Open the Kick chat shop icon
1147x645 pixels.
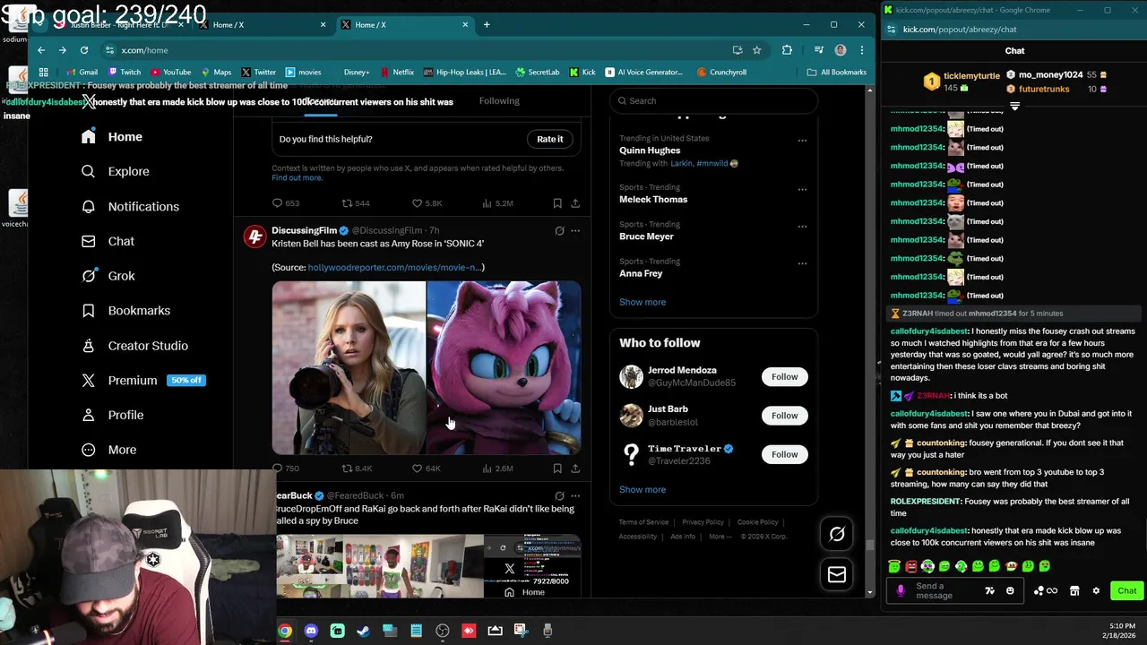click(x=1074, y=591)
